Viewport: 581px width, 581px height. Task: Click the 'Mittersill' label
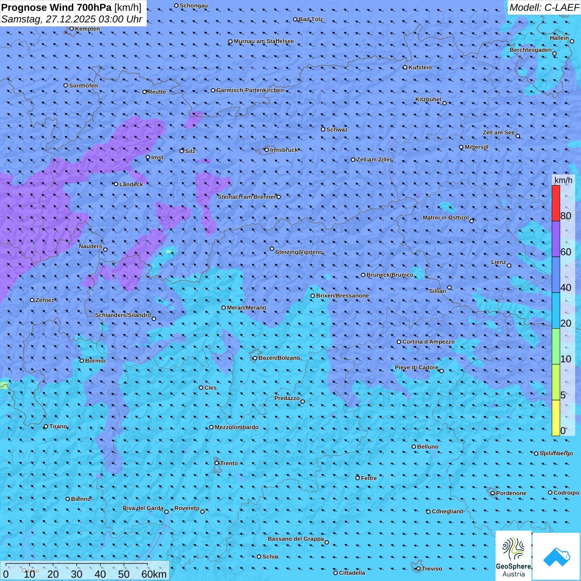476,147
